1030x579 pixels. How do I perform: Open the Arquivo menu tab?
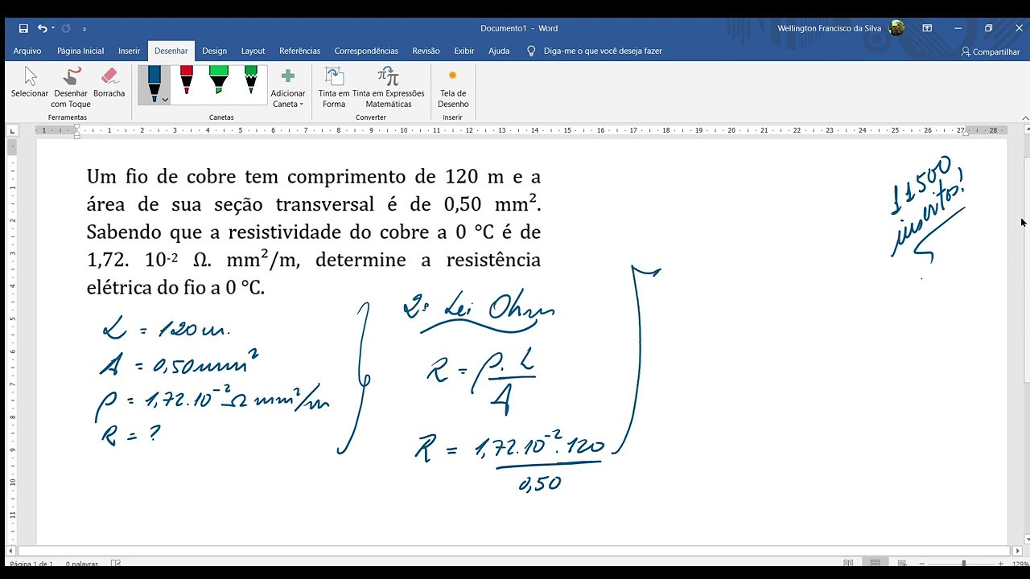[27, 51]
